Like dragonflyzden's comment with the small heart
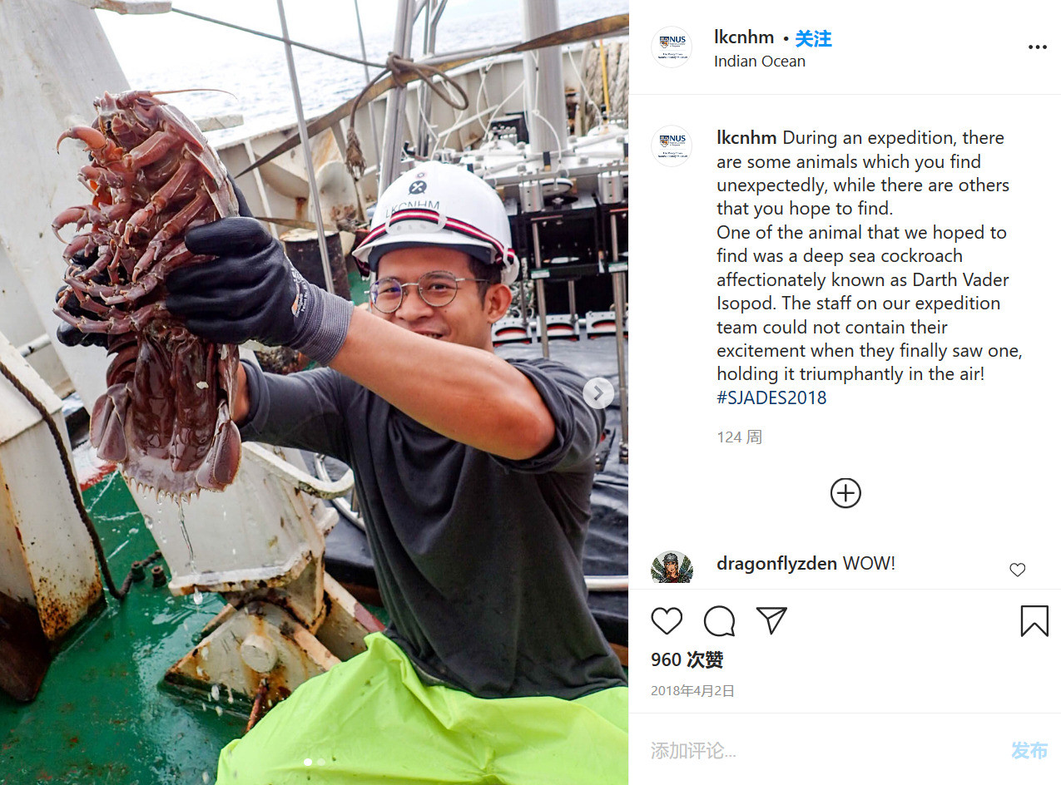 point(1017,570)
